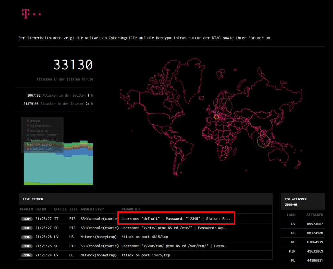Click the source country IT cell
333x269 pixels.
(x=56, y=219)
